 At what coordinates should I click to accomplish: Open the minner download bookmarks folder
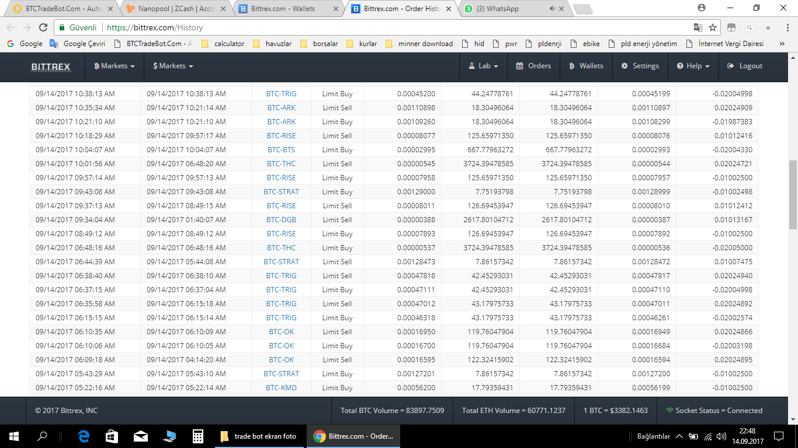click(x=419, y=44)
